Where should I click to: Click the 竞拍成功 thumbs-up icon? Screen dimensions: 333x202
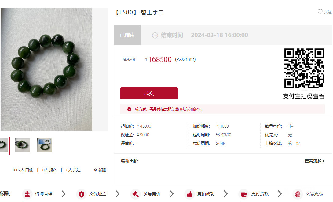tap(190, 194)
